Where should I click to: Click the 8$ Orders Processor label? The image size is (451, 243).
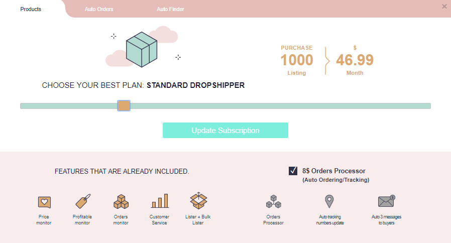click(x=333, y=171)
